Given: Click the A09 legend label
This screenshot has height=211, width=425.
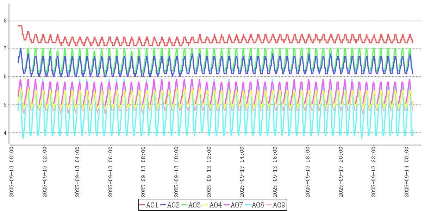Looking at the screenshot, I should [x=279, y=205].
